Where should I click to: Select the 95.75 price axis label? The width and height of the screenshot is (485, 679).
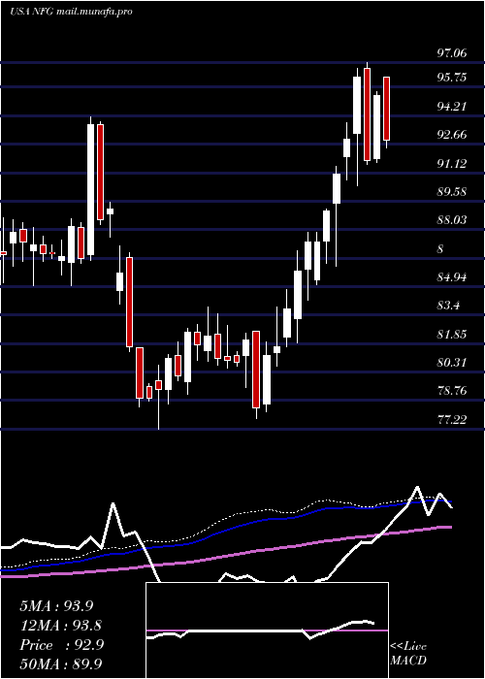click(452, 78)
